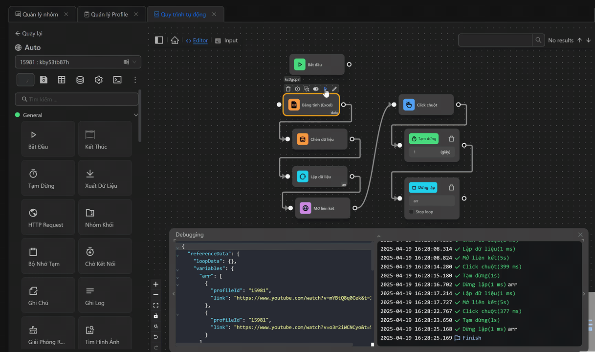Click the home icon in the editor breadcrumb
The width and height of the screenshot is (595, 352).
pos(175,41)
